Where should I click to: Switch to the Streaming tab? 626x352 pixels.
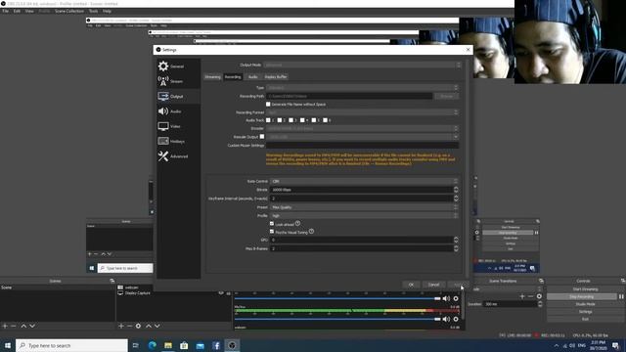(x=213, y=77)
